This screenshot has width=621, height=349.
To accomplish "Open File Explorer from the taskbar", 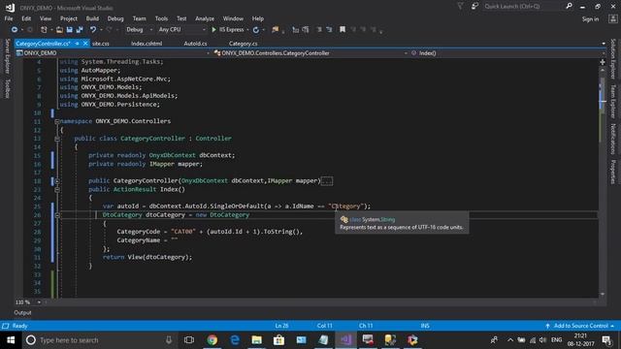I will (256, 340).
